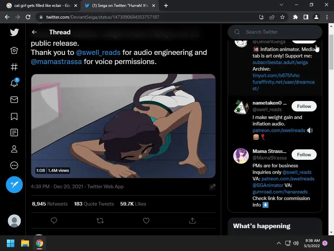
Task: Open the furaffinity.net user link
Action: [283, 85]
